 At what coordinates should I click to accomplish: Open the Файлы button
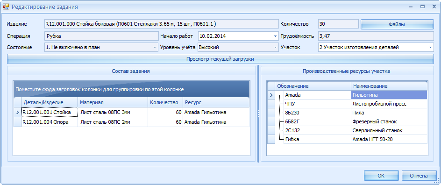point(397,24)
